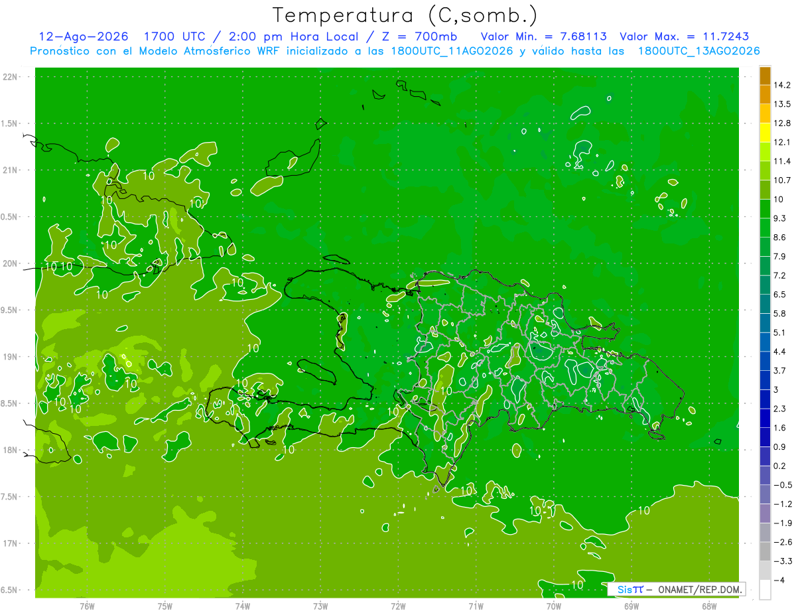Screen dimensions: 796x615
Task: Pick the olive swatch between 10 and 10.7
Action: (x=765, y=190)
